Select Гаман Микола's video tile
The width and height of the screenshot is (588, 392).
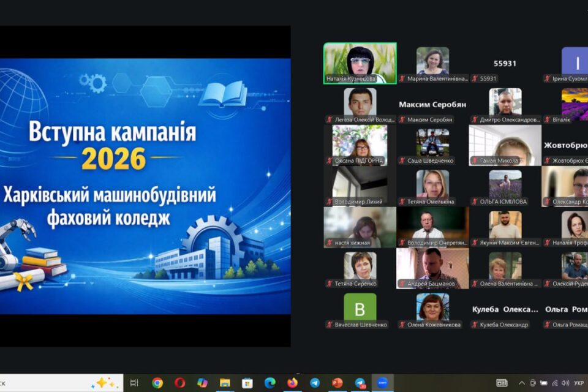(505, 145)
